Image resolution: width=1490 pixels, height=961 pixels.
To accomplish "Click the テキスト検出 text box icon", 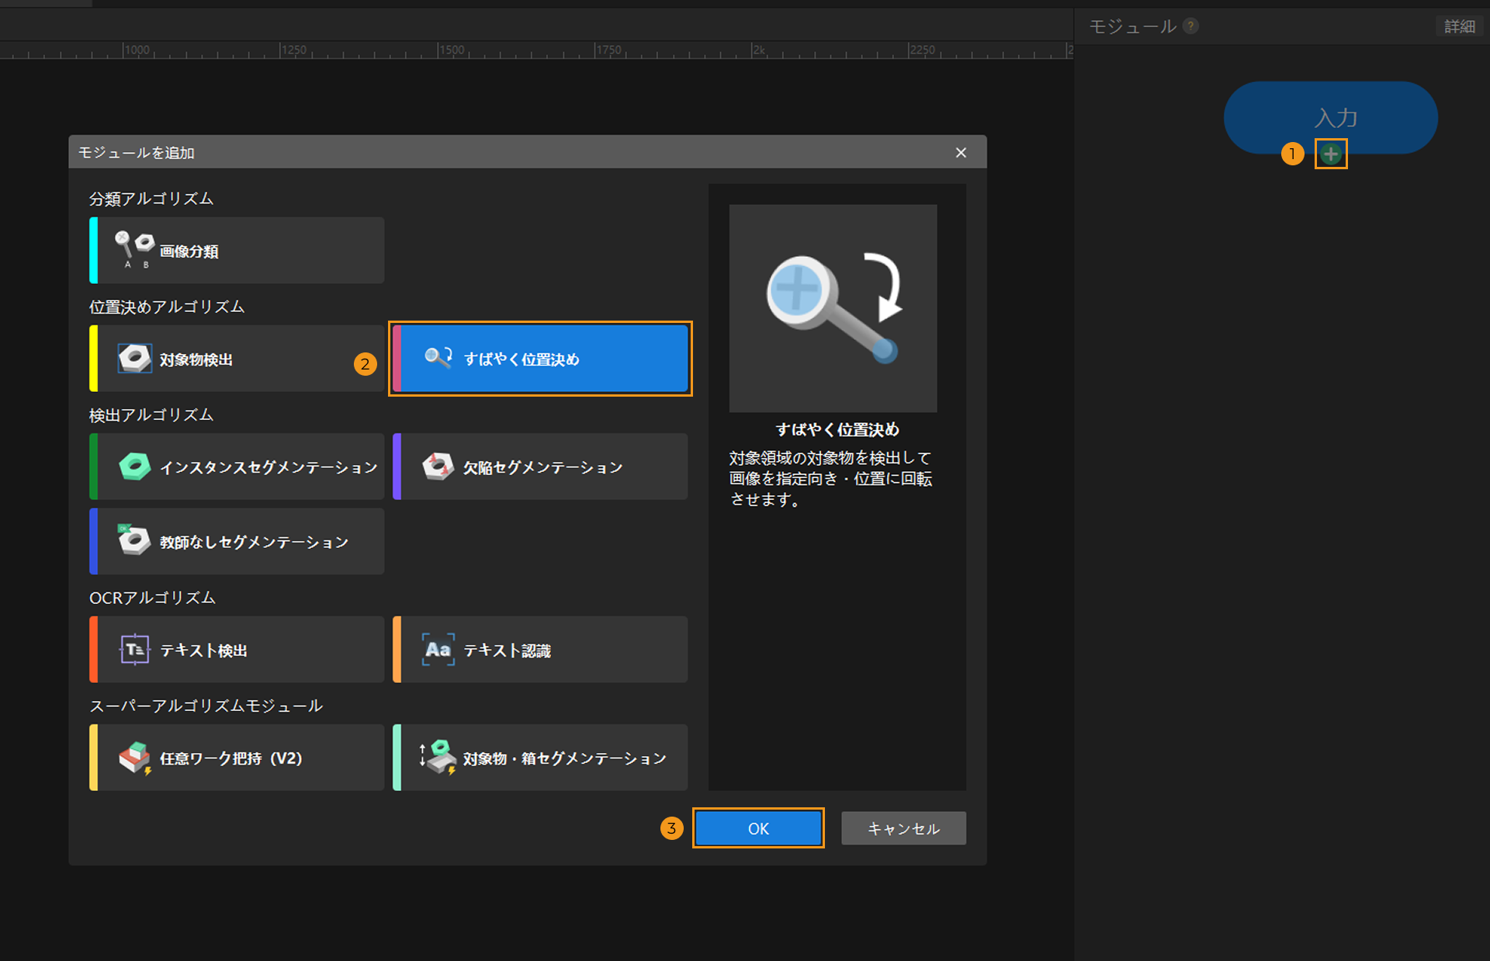I will (x=134, y=649).
